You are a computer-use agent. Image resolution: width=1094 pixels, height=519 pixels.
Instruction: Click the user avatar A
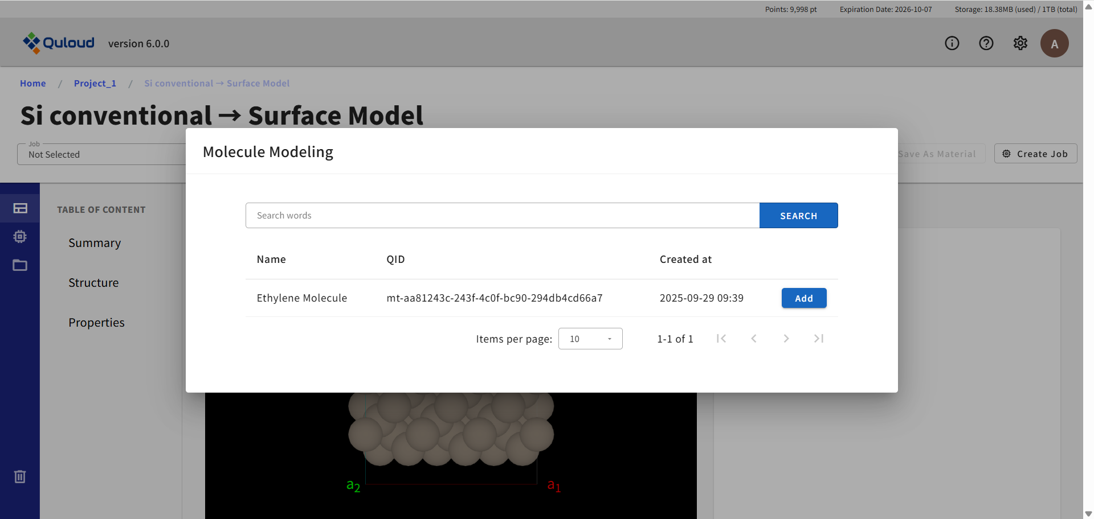point(1054,44)
